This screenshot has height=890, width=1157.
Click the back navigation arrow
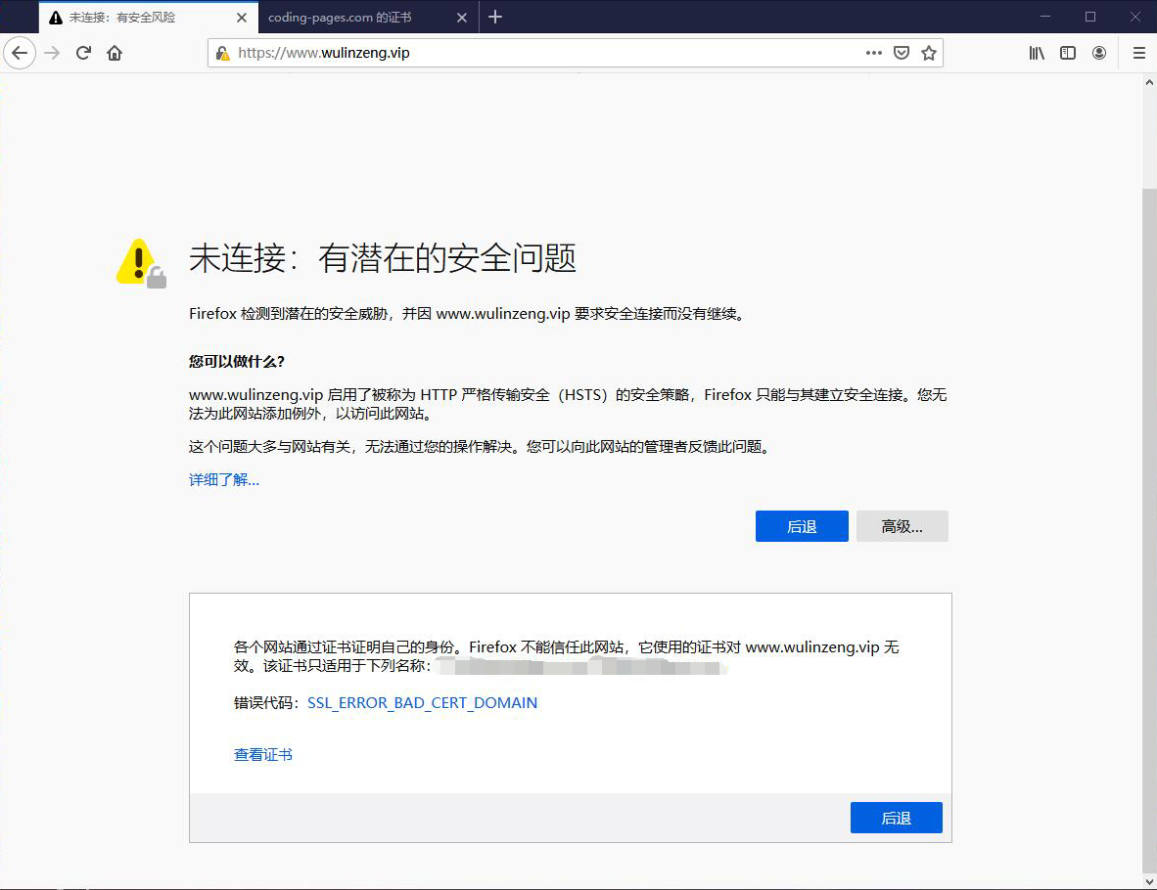tap(20, 53)
